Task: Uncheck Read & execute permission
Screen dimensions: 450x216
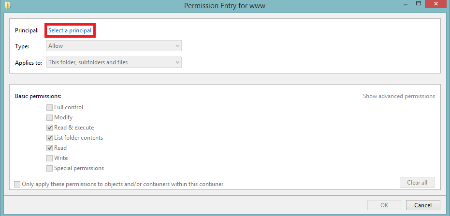Action: click(x=50, y=128)
